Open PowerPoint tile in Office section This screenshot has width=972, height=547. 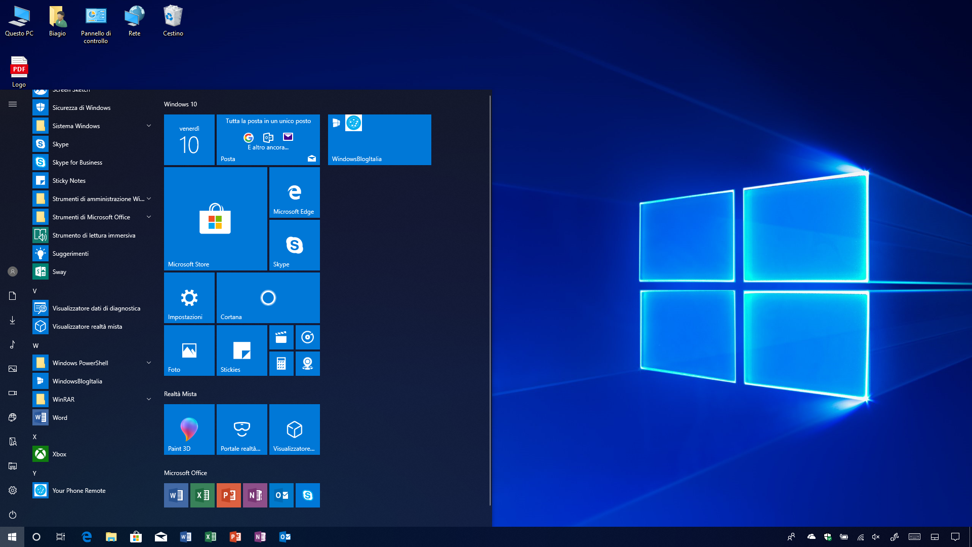click(229, 495)
